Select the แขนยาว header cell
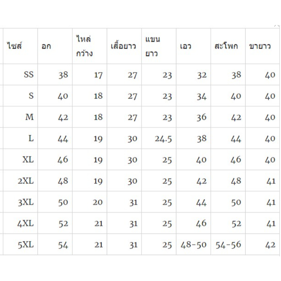 [x=153, y=46]
